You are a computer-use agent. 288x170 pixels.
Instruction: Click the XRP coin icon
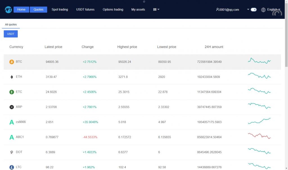12,107
